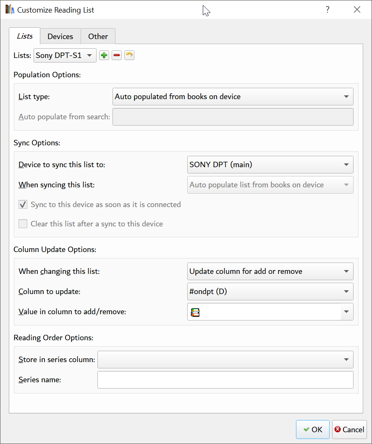The width and height of the screenshot is (372, 444).
Task: Click the question mark help icon
Action: coord(327,10)
